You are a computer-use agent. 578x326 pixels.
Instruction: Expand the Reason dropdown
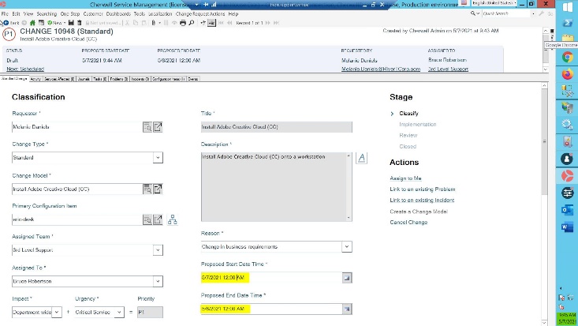pos(347,247)
